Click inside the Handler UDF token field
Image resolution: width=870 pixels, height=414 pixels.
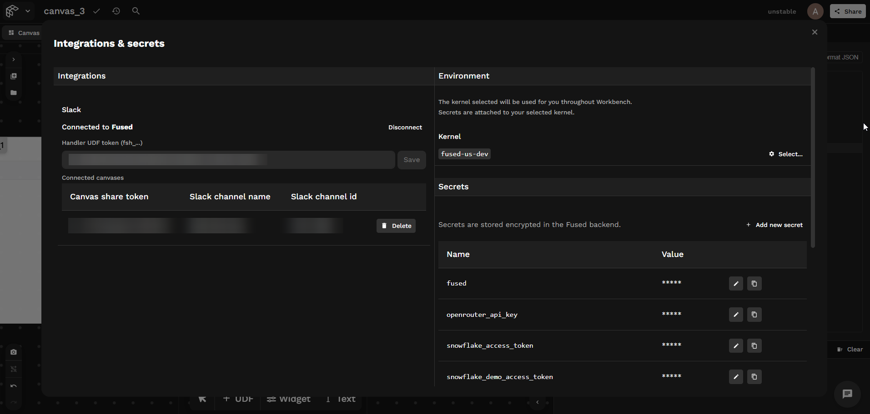click(228, 160)
